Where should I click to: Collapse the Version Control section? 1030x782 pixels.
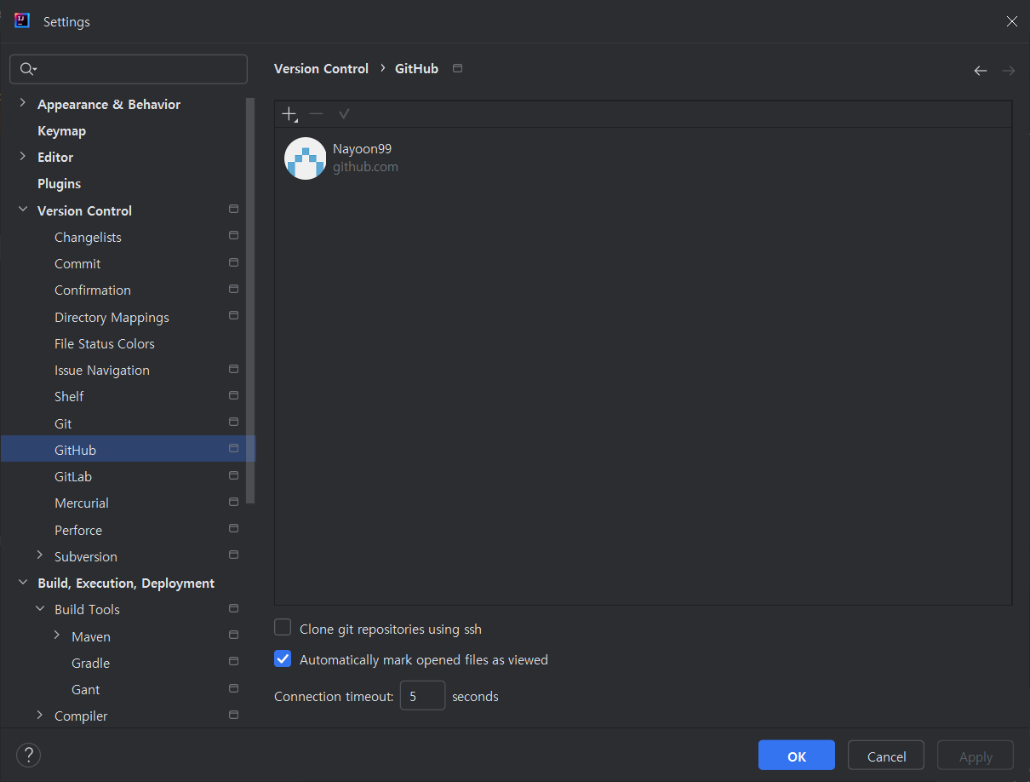click(x=23, y=210)
